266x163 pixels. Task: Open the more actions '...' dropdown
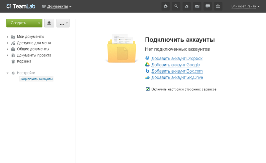point(63,23)
